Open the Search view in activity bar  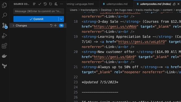tap(5, 15)
